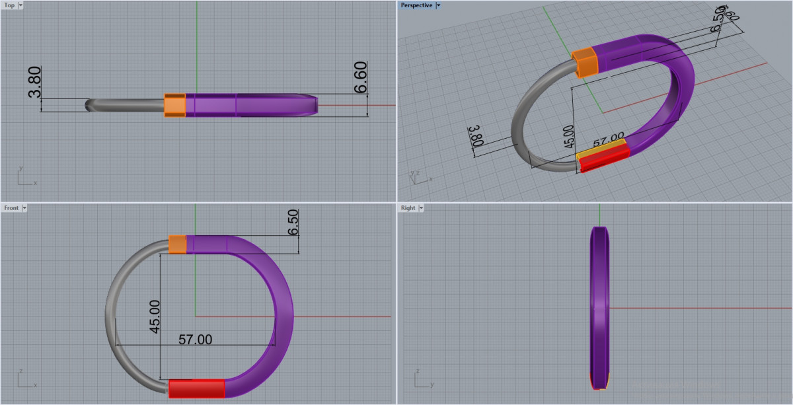Viewport: 793px width, 405px height.
Task: Open the Right viewport dropdown arrow
Action: (420, 208)
